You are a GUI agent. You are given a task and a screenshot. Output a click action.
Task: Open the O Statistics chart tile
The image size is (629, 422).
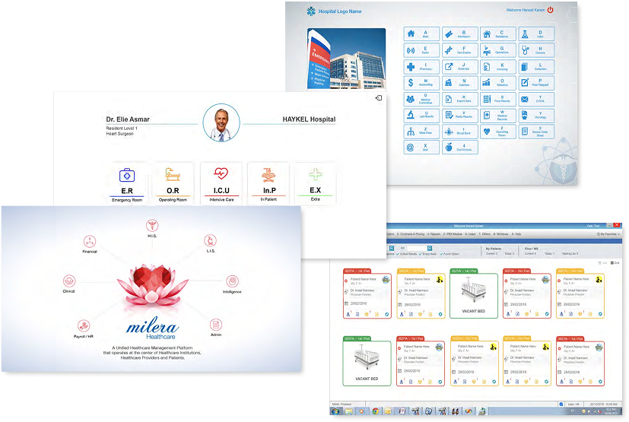pos(498,83)
